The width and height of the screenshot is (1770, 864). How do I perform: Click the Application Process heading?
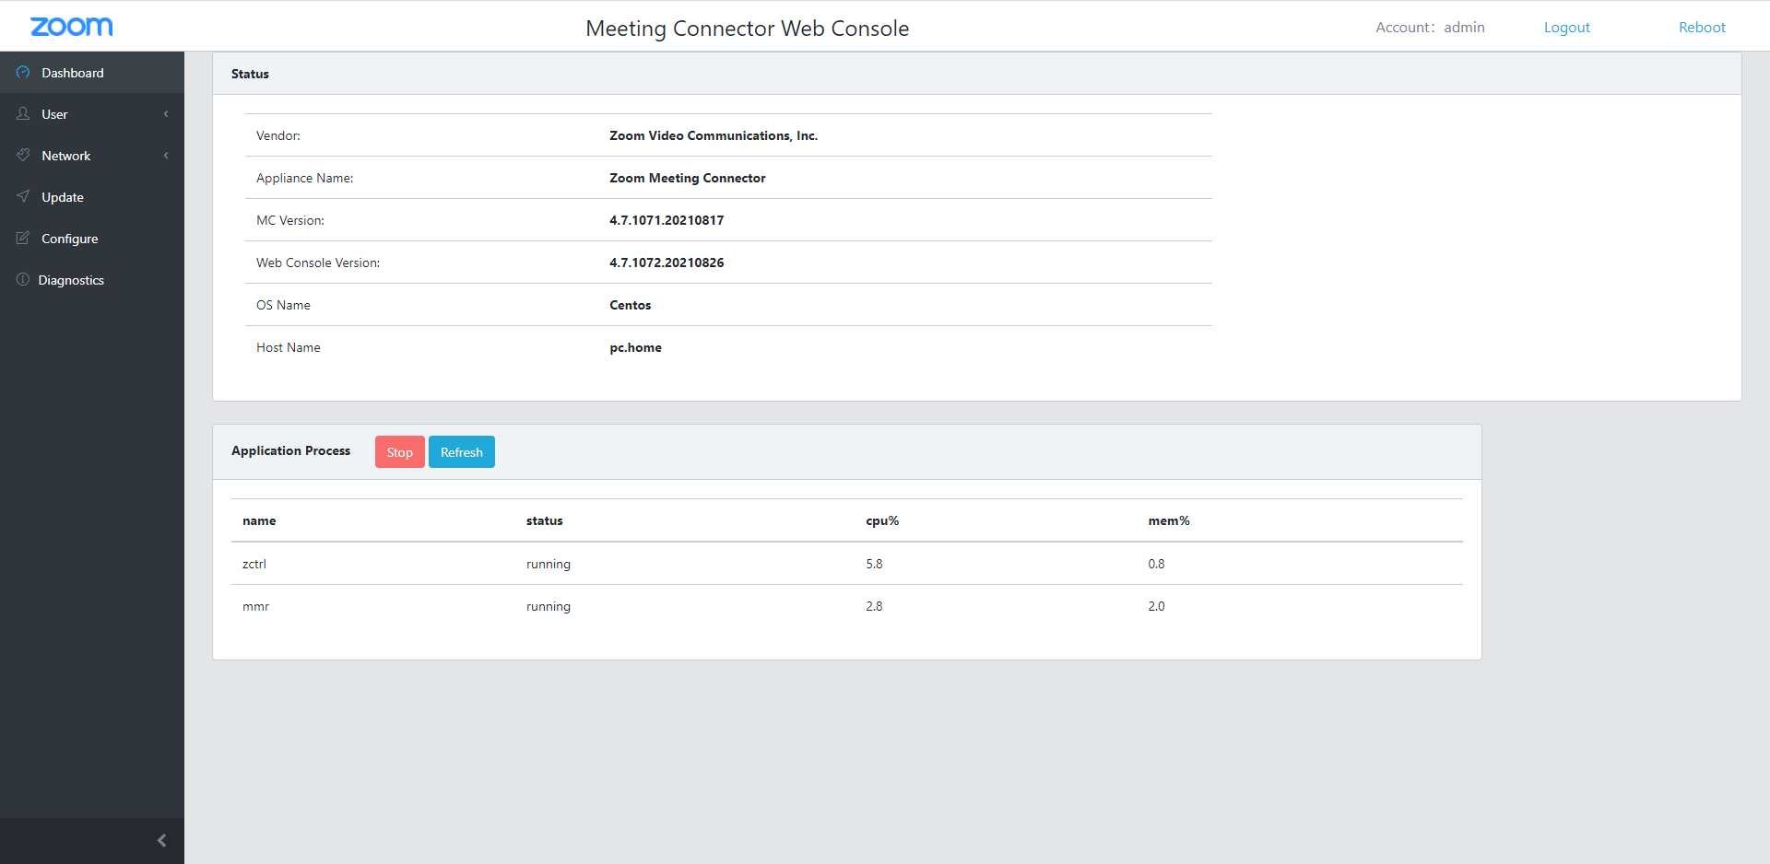[290, 450]
